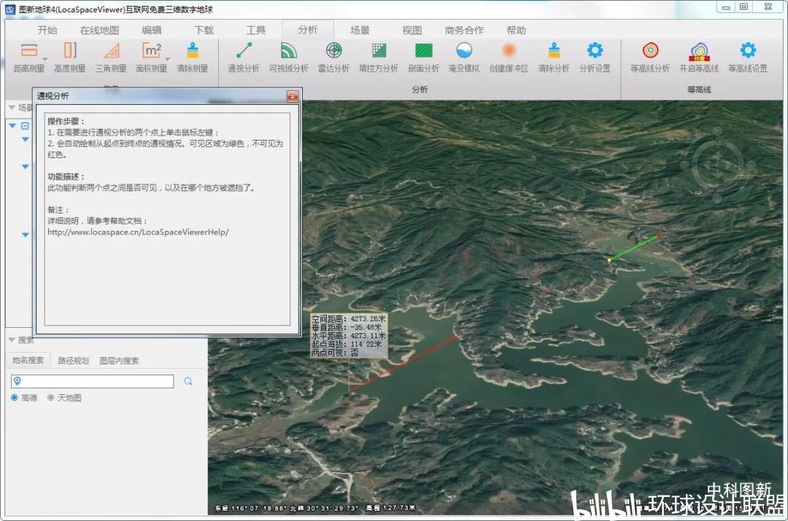The image size is (788, 521).
Task: Collapse the top scene tree node with the box icon
Action: [x=13, y=125]
